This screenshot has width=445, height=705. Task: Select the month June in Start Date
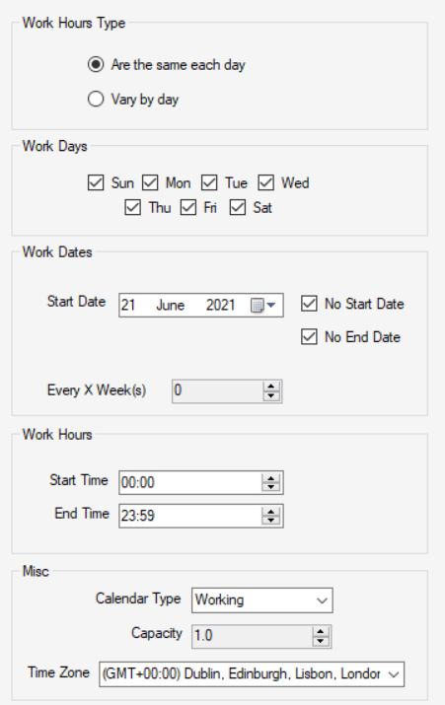170,306
